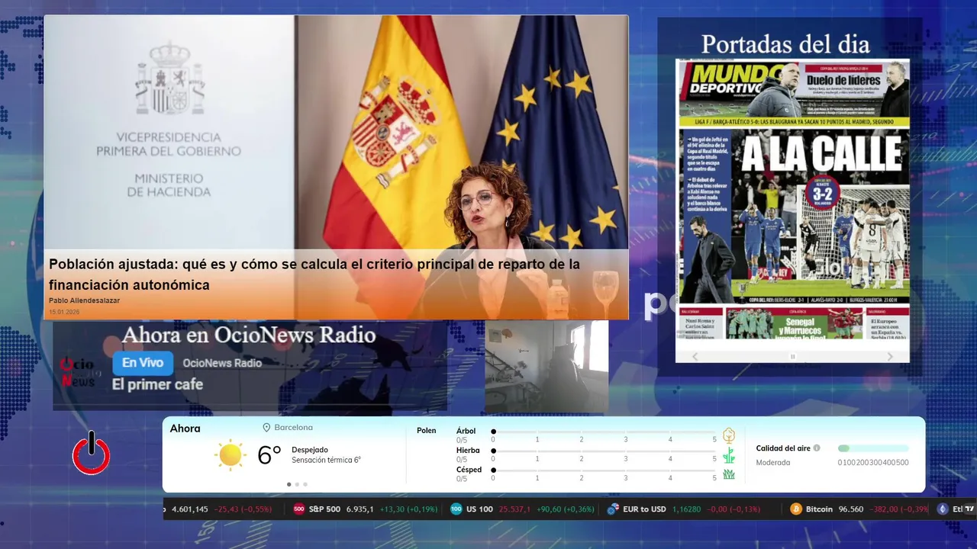Open the webcam video thumbnail
977x549 pixels.
click(547, 367)
